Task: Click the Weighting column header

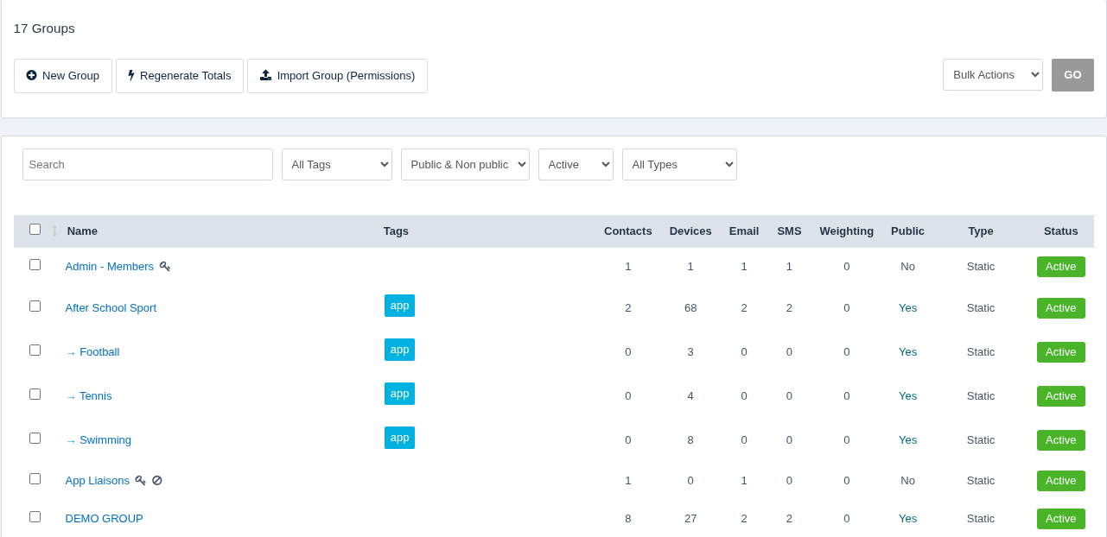Action: (847, 231)
